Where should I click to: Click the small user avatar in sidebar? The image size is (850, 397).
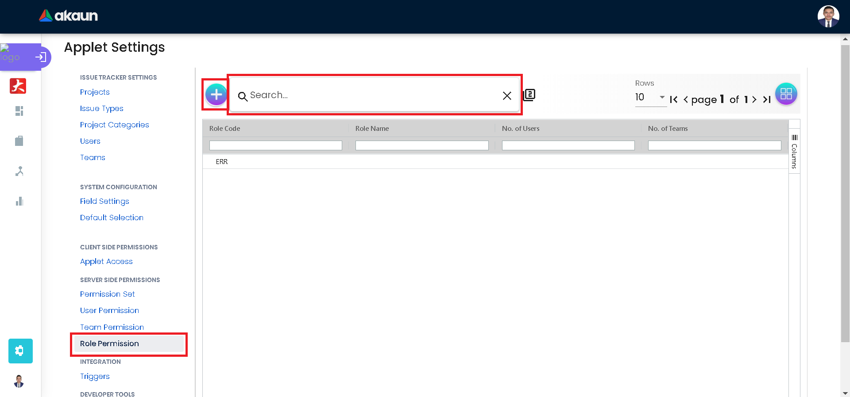pyautogui.click(x=19, y=381)
